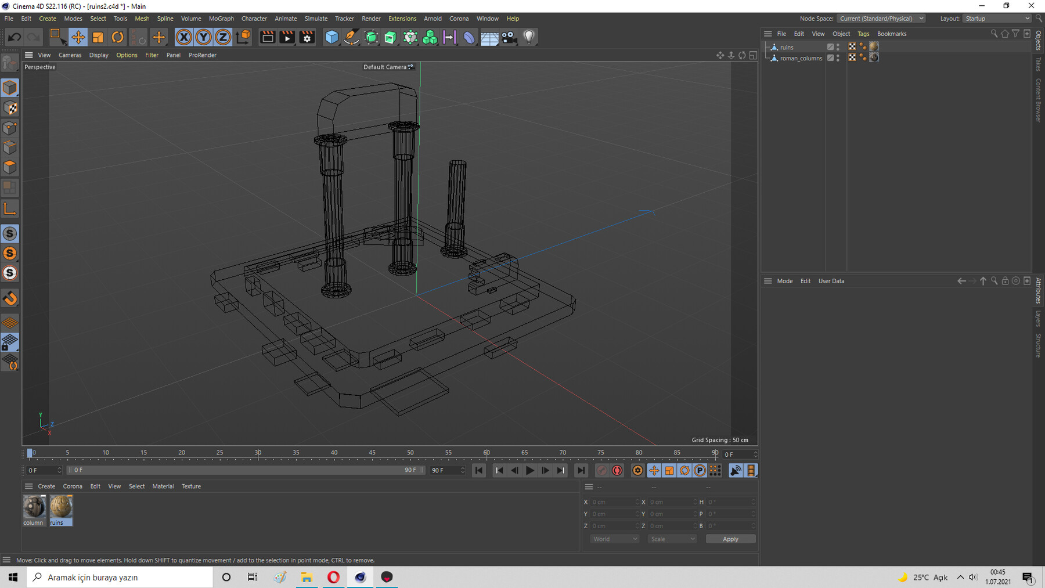Open the Spline Pen tool
This screenshot has height=588, width=1045.
(351, 37)
